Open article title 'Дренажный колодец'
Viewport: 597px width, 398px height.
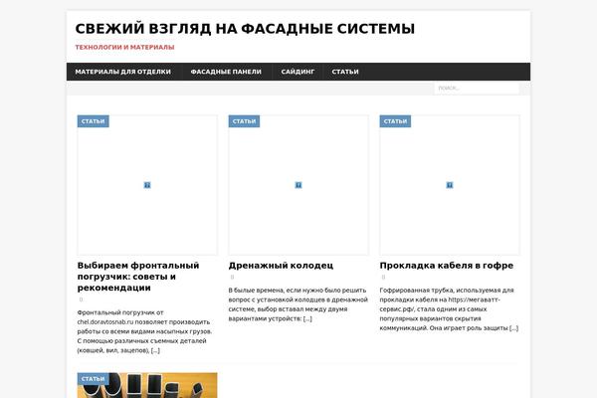tap(281, 266)
